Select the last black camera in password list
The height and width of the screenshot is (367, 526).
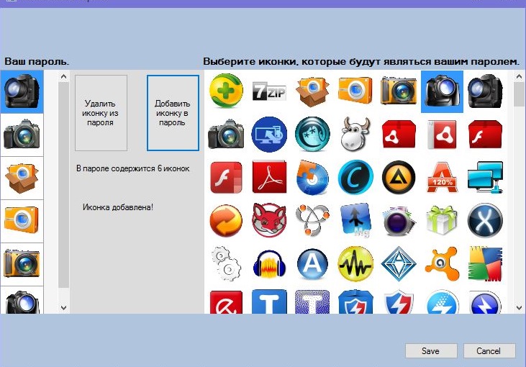[22, 300]
